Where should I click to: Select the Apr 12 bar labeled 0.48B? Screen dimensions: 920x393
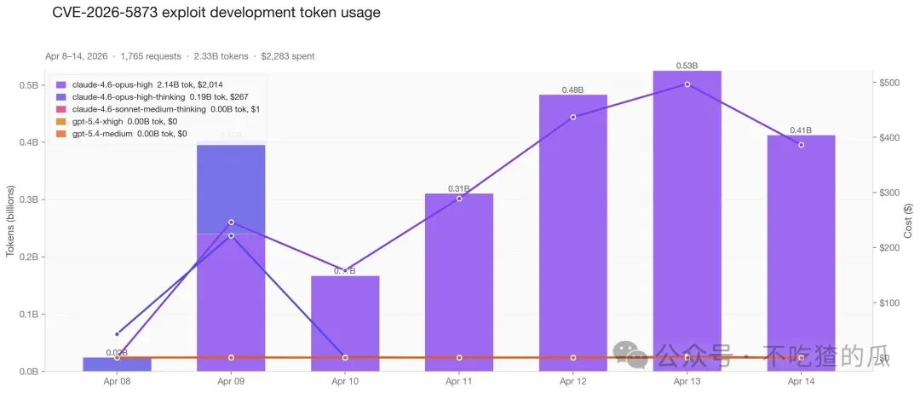coord(572,233)
